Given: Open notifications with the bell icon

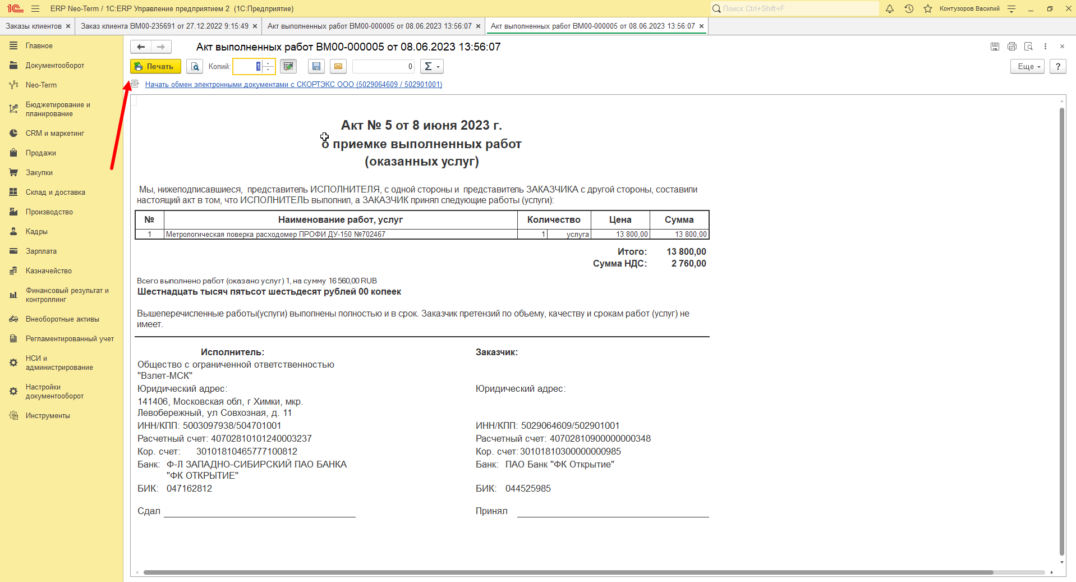Looking at the screenshot, I should point(890,8).
